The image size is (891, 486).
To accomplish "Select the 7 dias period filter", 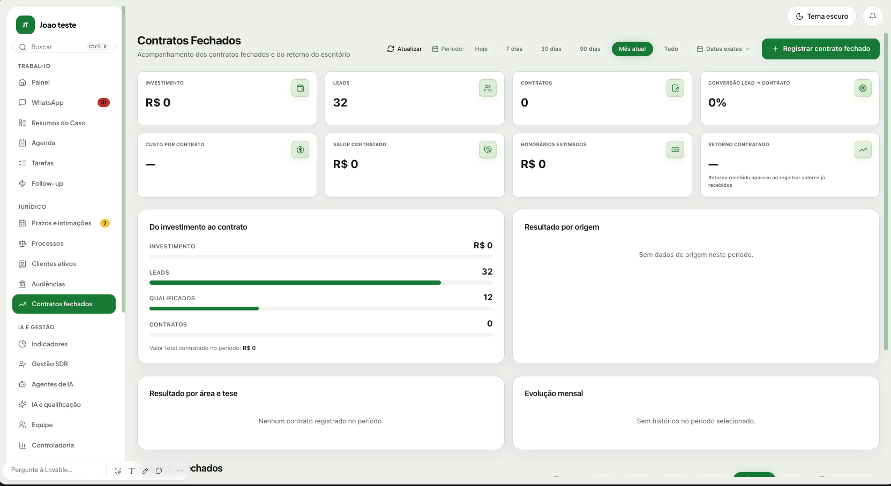I will click(514, 49).
